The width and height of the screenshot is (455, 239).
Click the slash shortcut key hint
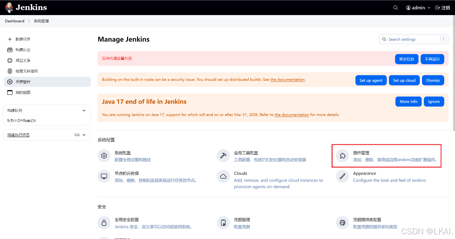tap(444, 39)
